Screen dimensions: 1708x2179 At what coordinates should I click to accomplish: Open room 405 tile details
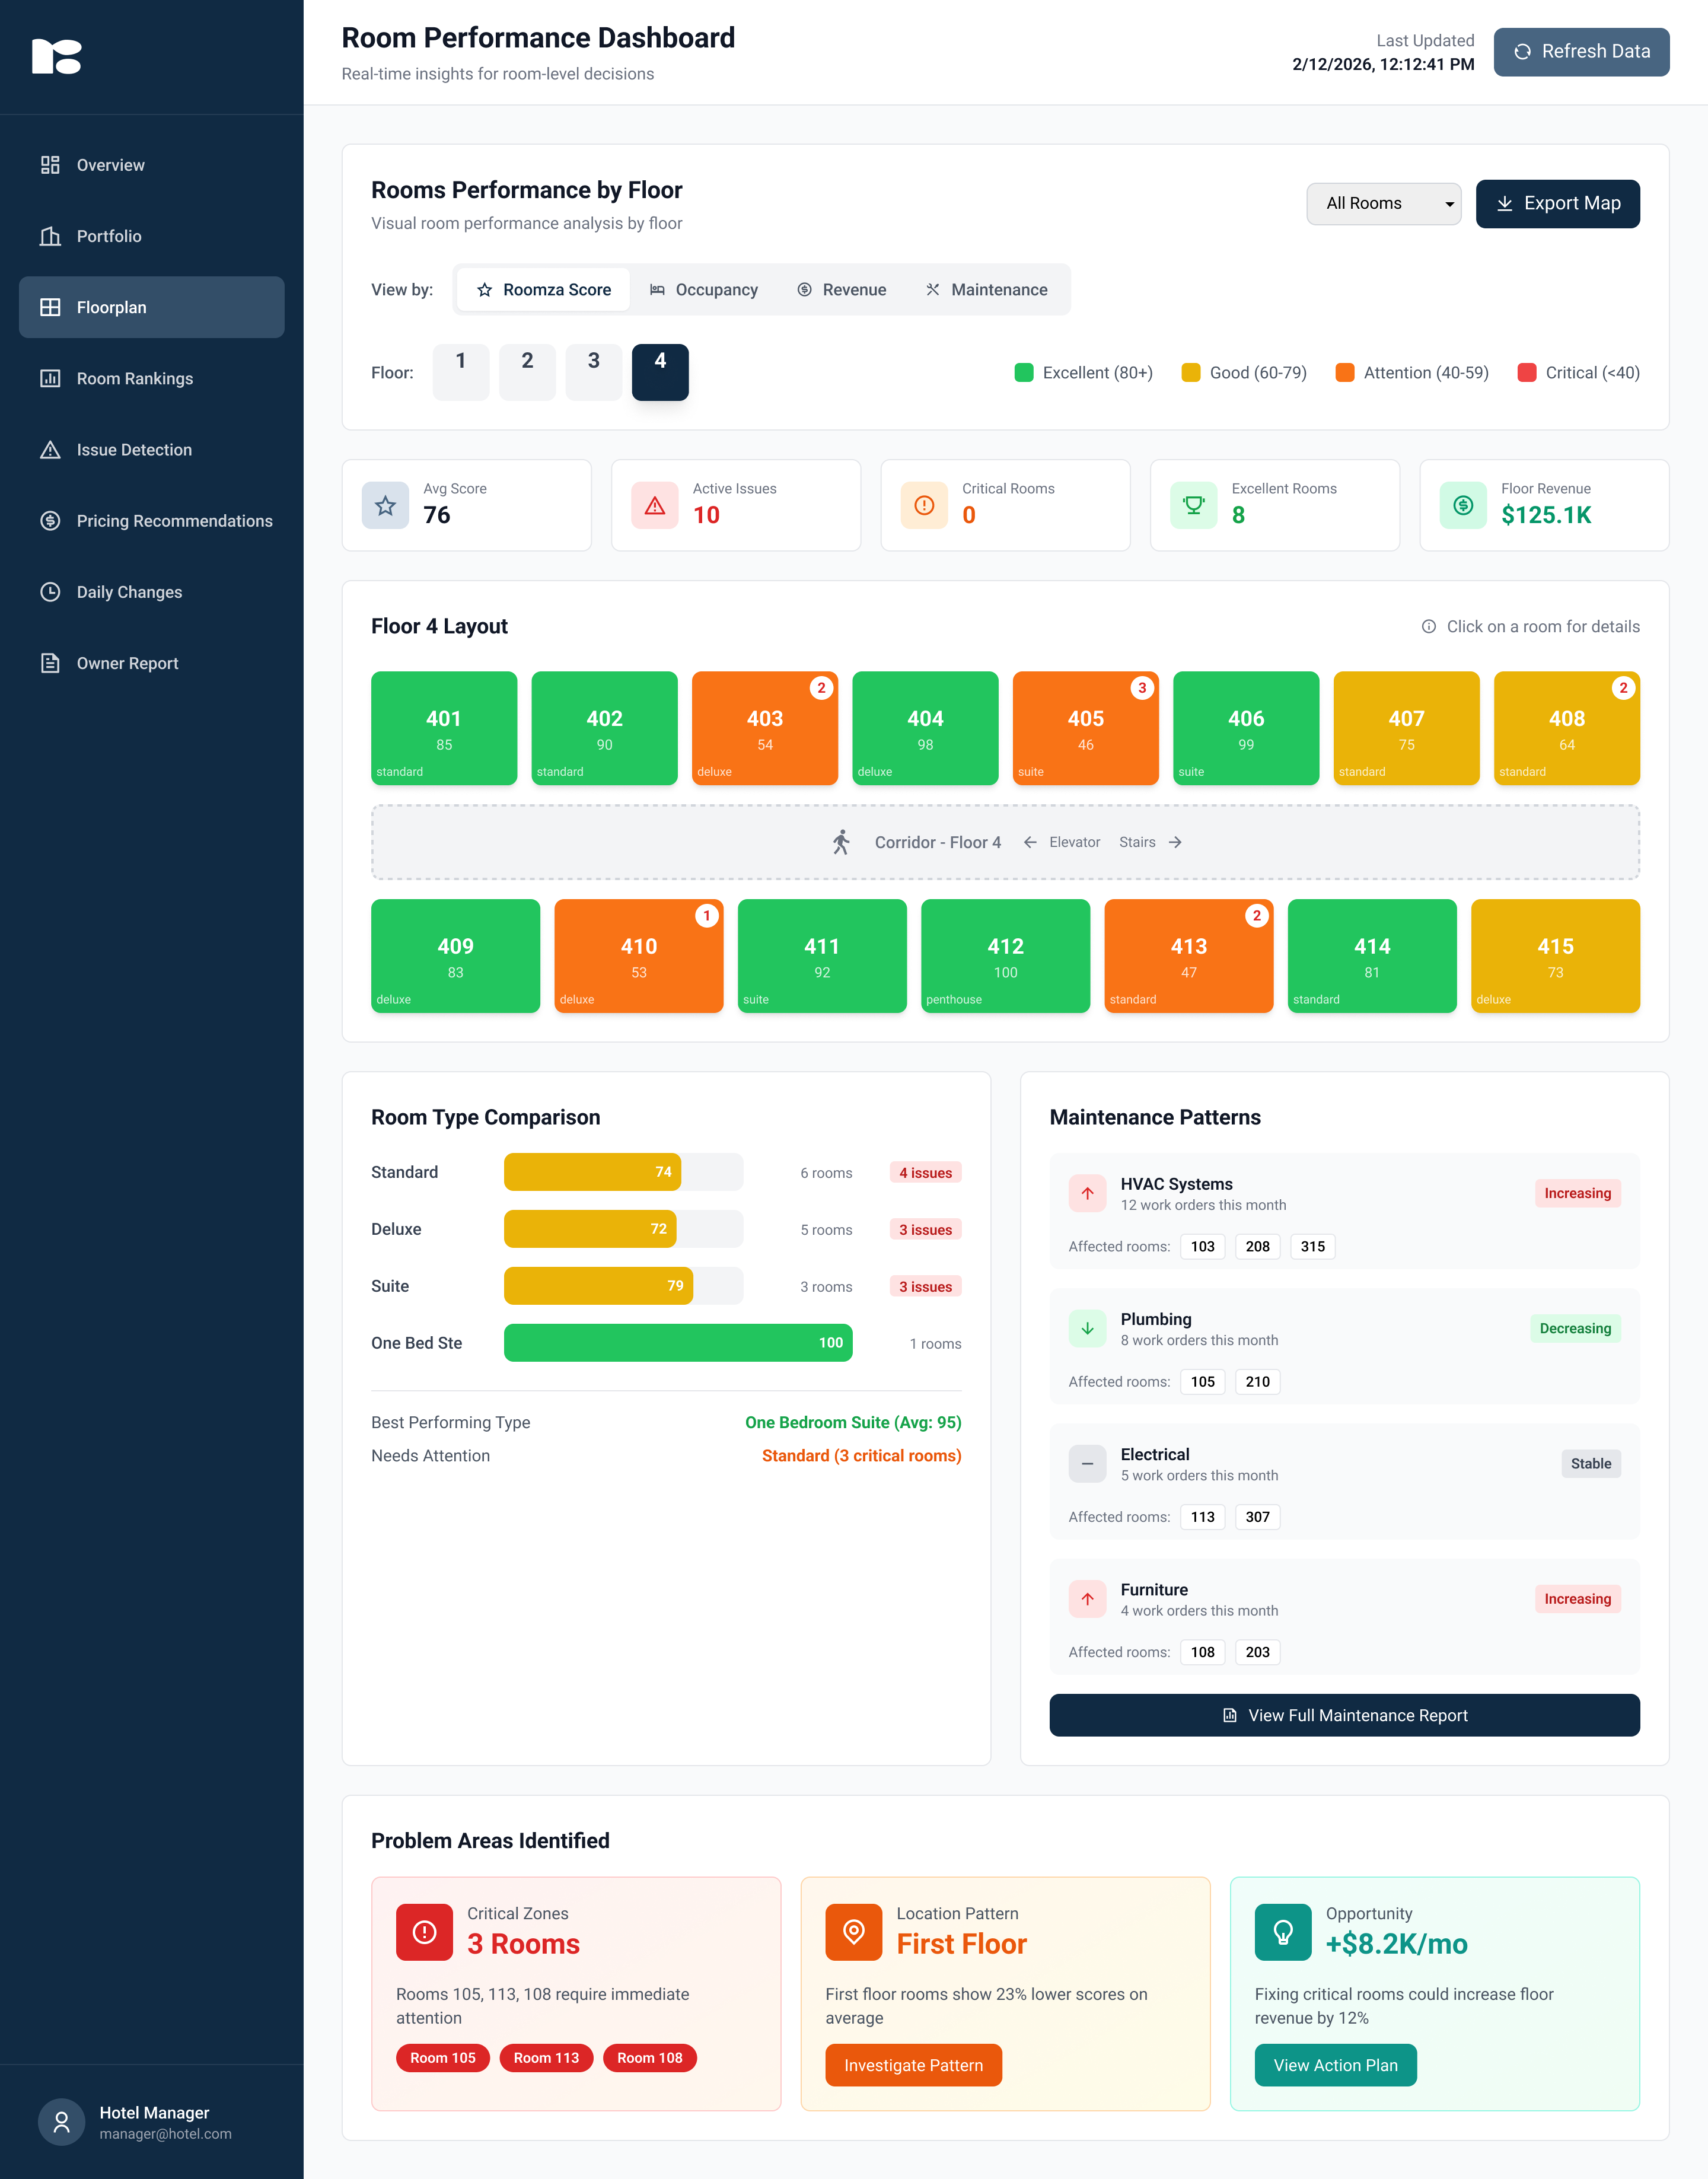click(1085, 728)
